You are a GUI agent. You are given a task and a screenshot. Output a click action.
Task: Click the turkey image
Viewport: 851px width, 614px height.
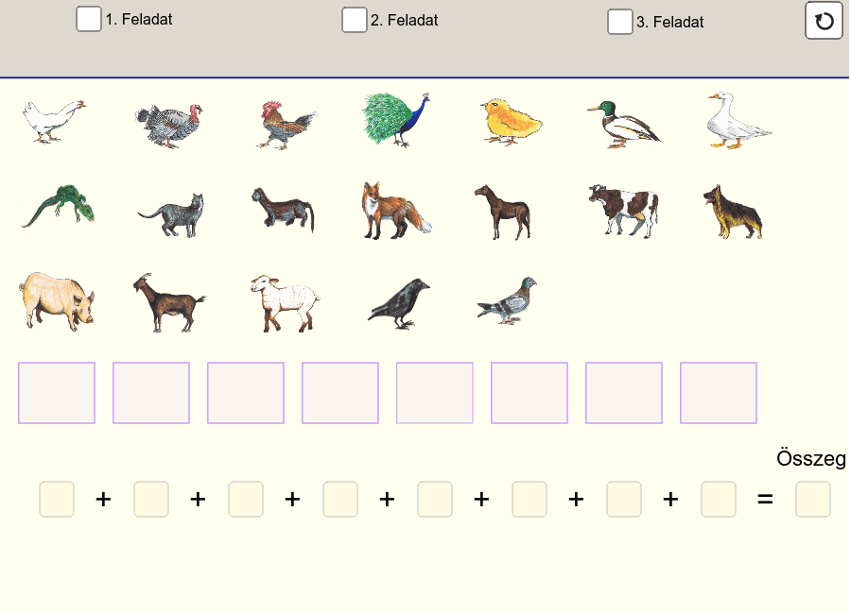coord(169,126)
